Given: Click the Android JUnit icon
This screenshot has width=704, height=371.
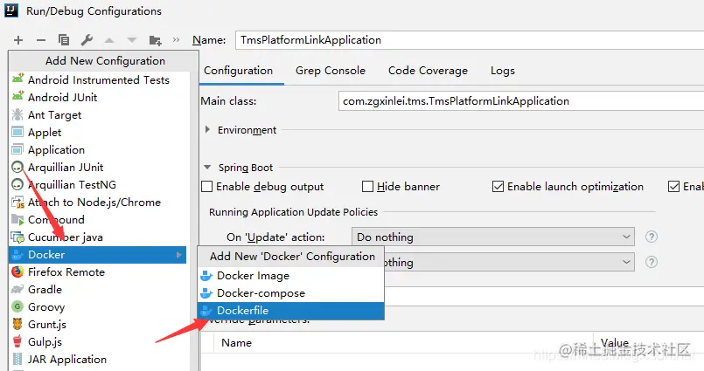Looking at the screenshot, I should click(17, 97).
